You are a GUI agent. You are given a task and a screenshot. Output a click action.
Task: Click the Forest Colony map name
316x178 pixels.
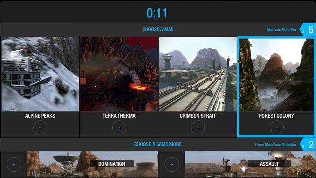point(276,116)
